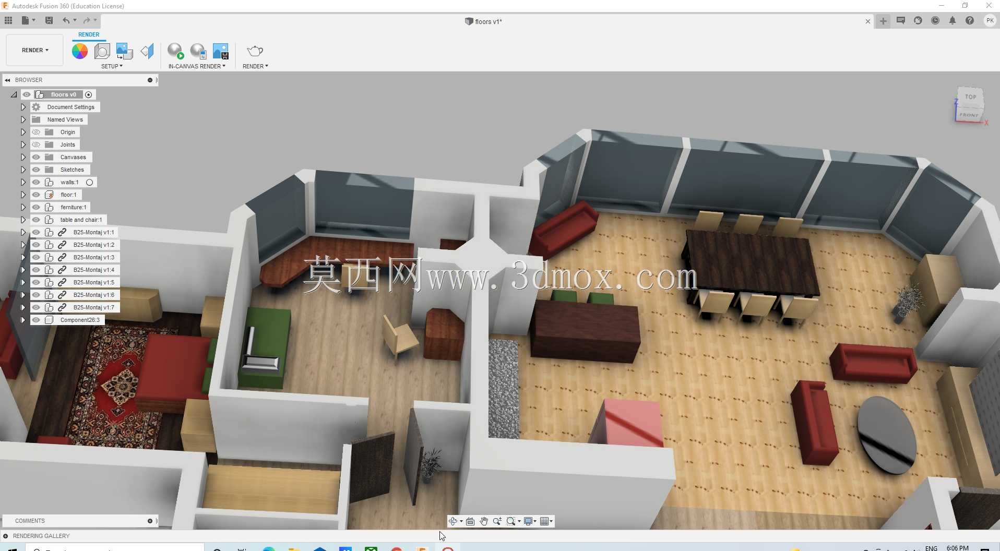This screenshot has width=1000, height=551.
Task: Click the Zoom Window fit tool
Action: pos(511,521)
